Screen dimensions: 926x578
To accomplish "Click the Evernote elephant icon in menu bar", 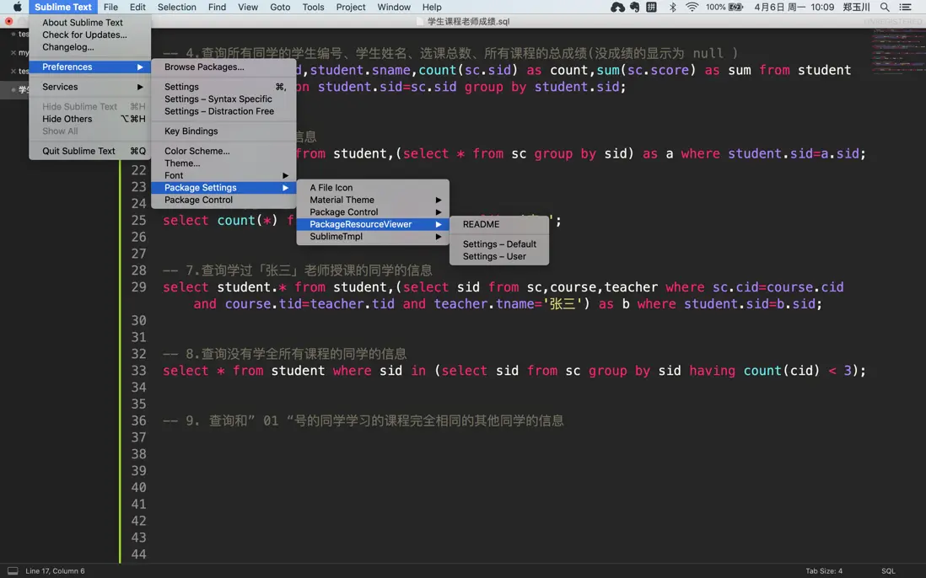I will click(634, 7).
